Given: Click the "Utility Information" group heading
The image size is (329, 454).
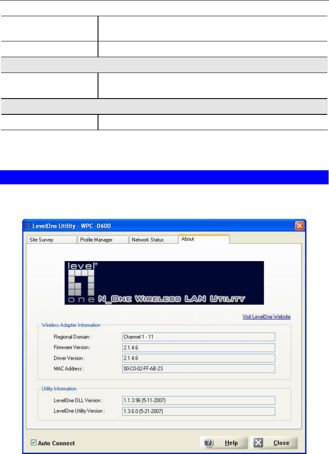Looking at the screenshot, I should tap(59, 389).
